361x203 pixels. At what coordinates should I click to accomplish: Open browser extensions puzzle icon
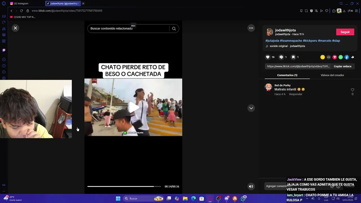pyautogui.click(x=334, y=11)
